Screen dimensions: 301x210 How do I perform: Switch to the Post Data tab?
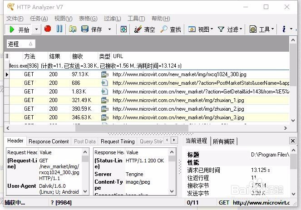pos(84,142)
